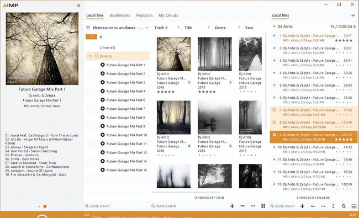Expand fifth album card double chevron
This screenshot has width=359, height=218.
coord(230,146)
